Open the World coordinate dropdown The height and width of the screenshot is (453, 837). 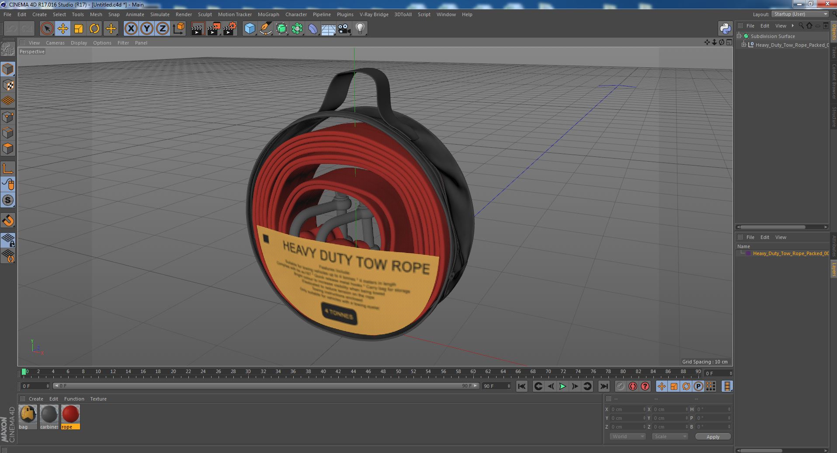click(627, 436)
